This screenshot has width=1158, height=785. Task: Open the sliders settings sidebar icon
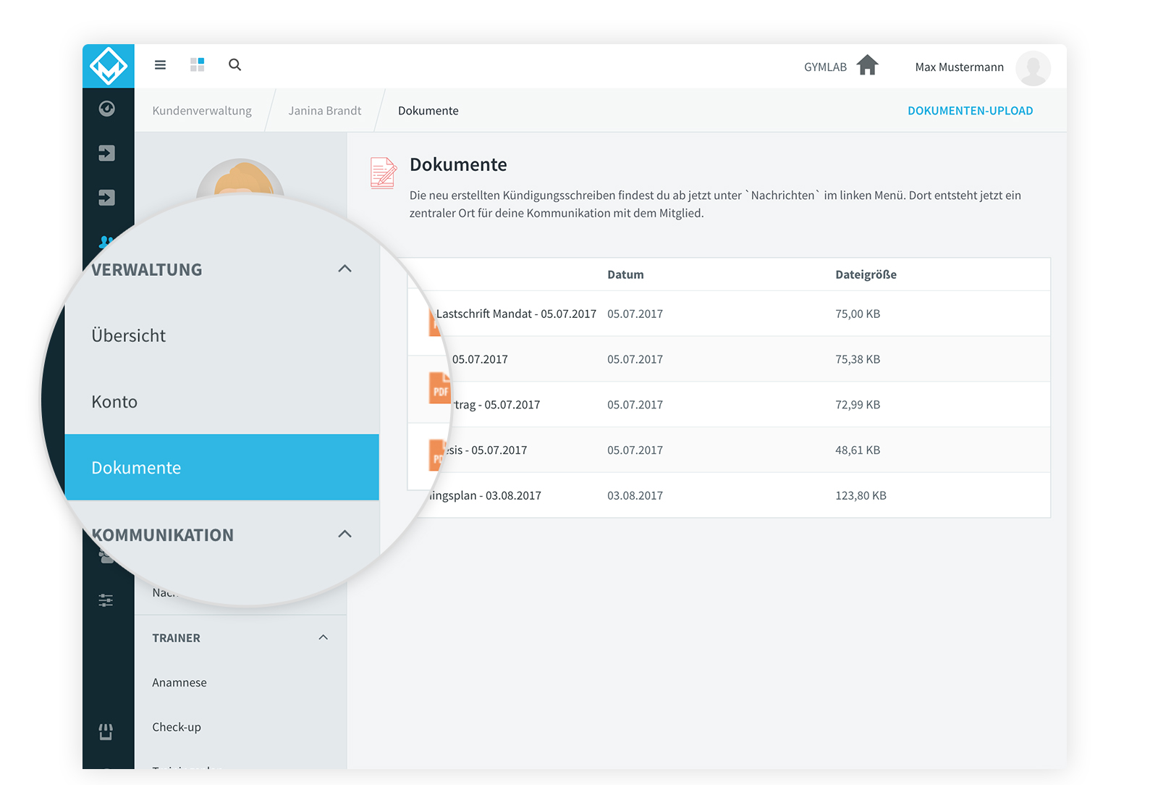(x=106, y=600)
